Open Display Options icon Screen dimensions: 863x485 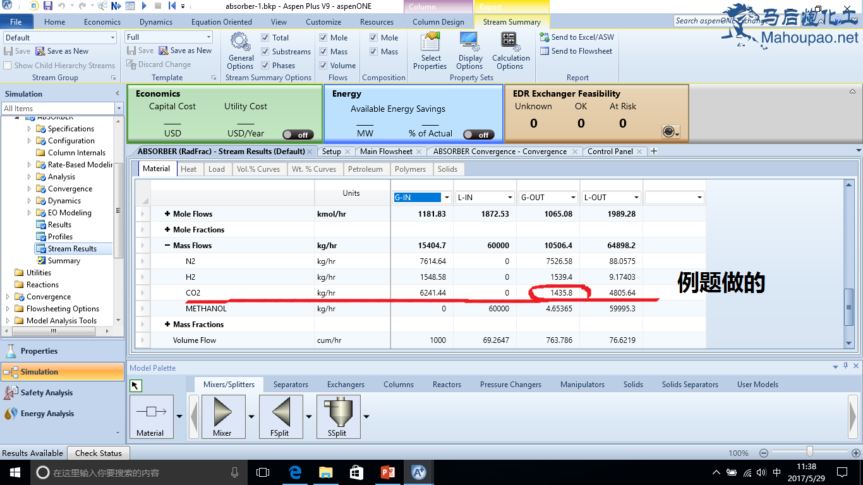(469, 42)
